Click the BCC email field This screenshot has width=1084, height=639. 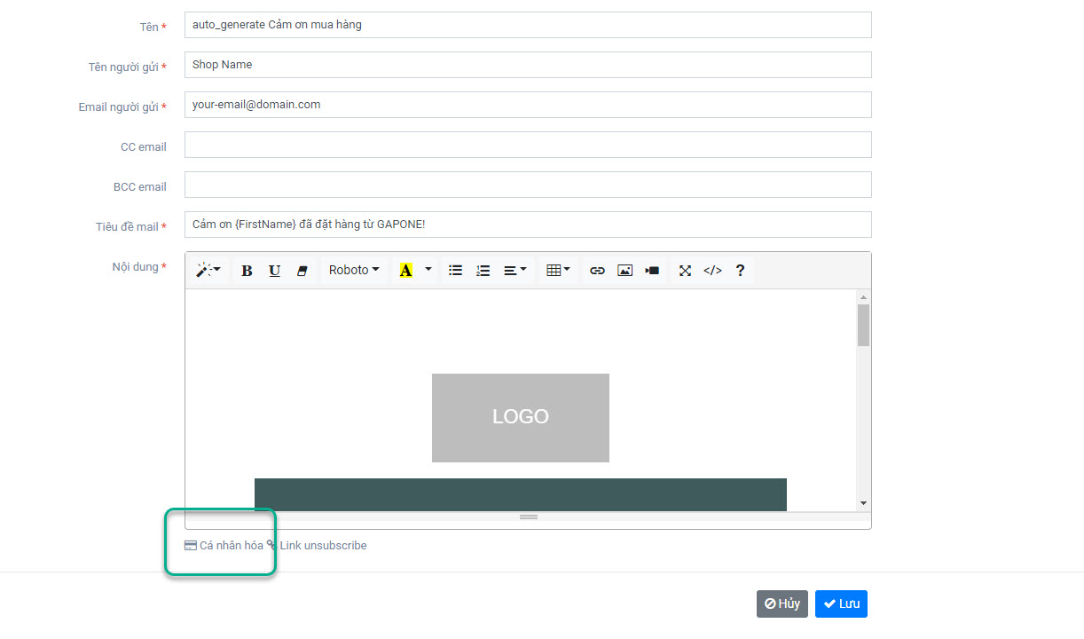pos(528,185)
